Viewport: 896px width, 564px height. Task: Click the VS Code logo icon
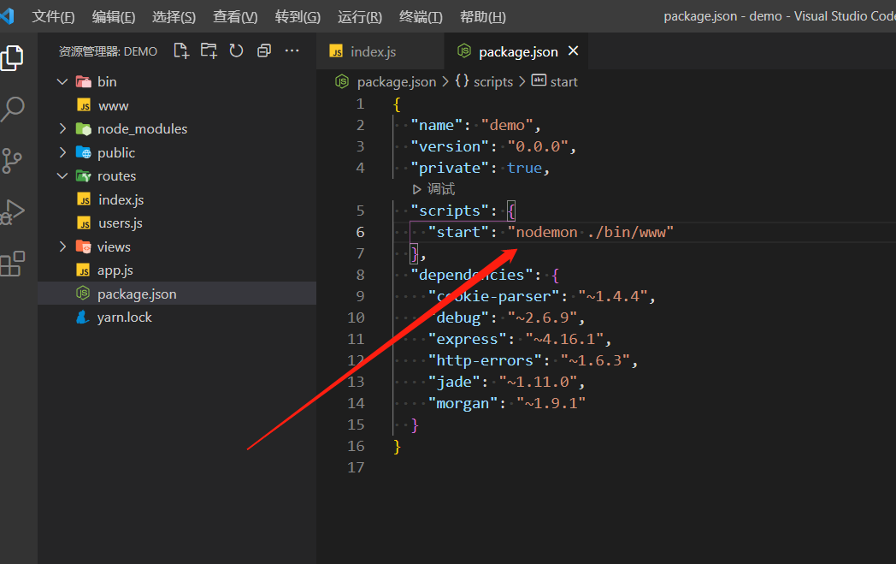(7, 16)
